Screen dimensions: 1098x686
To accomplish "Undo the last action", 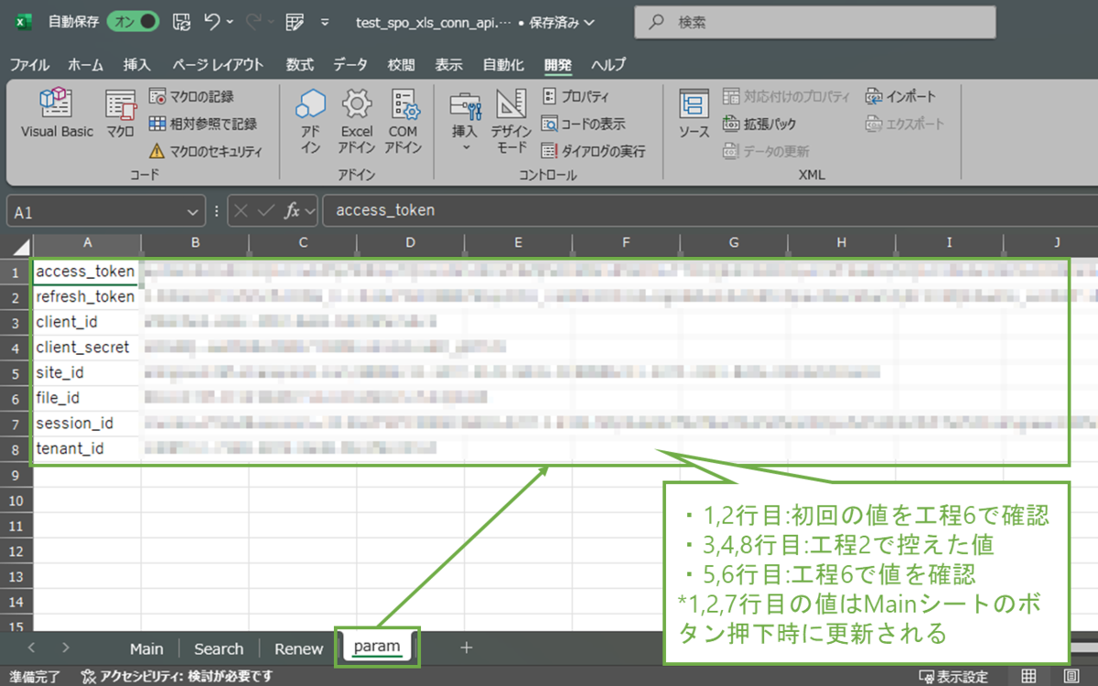I will pyautogui.click(x=212, y=22).
